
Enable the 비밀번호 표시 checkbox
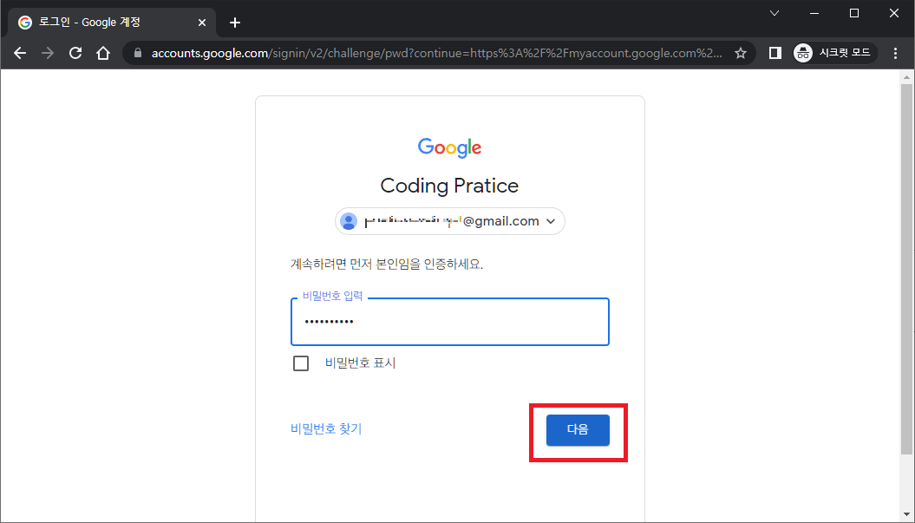tap(301, 363)
